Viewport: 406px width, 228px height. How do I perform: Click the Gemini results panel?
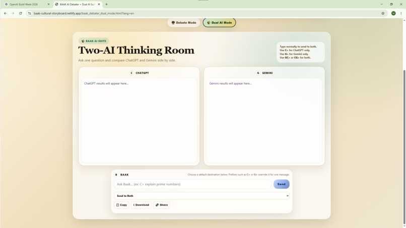pos(264,120)
